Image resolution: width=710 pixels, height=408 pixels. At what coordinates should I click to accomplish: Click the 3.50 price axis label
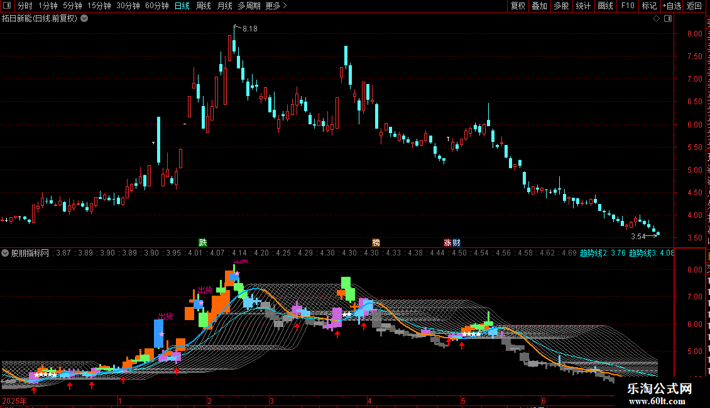coord(694,237)
